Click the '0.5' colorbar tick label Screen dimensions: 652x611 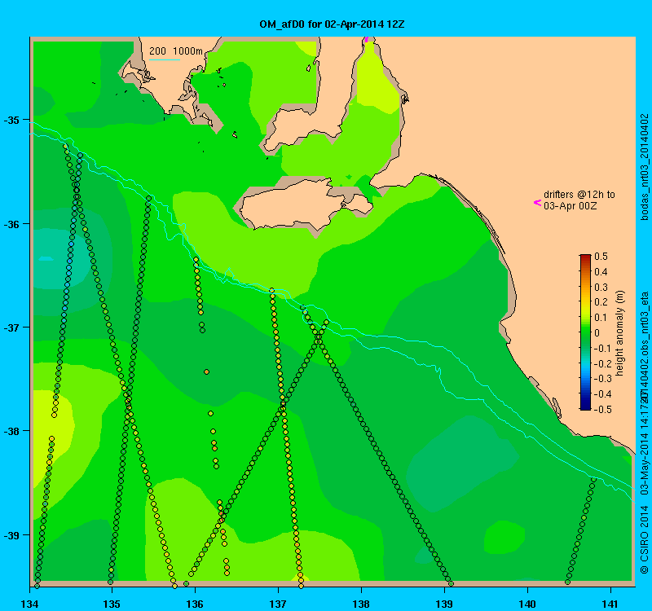[x=601, y=257]
